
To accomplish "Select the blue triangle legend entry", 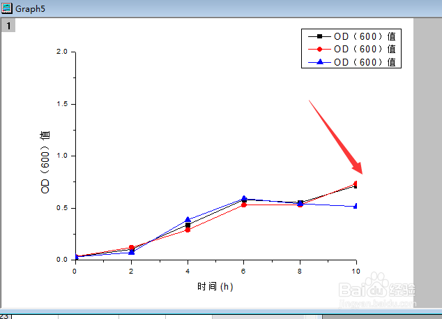I will (351, 62).
